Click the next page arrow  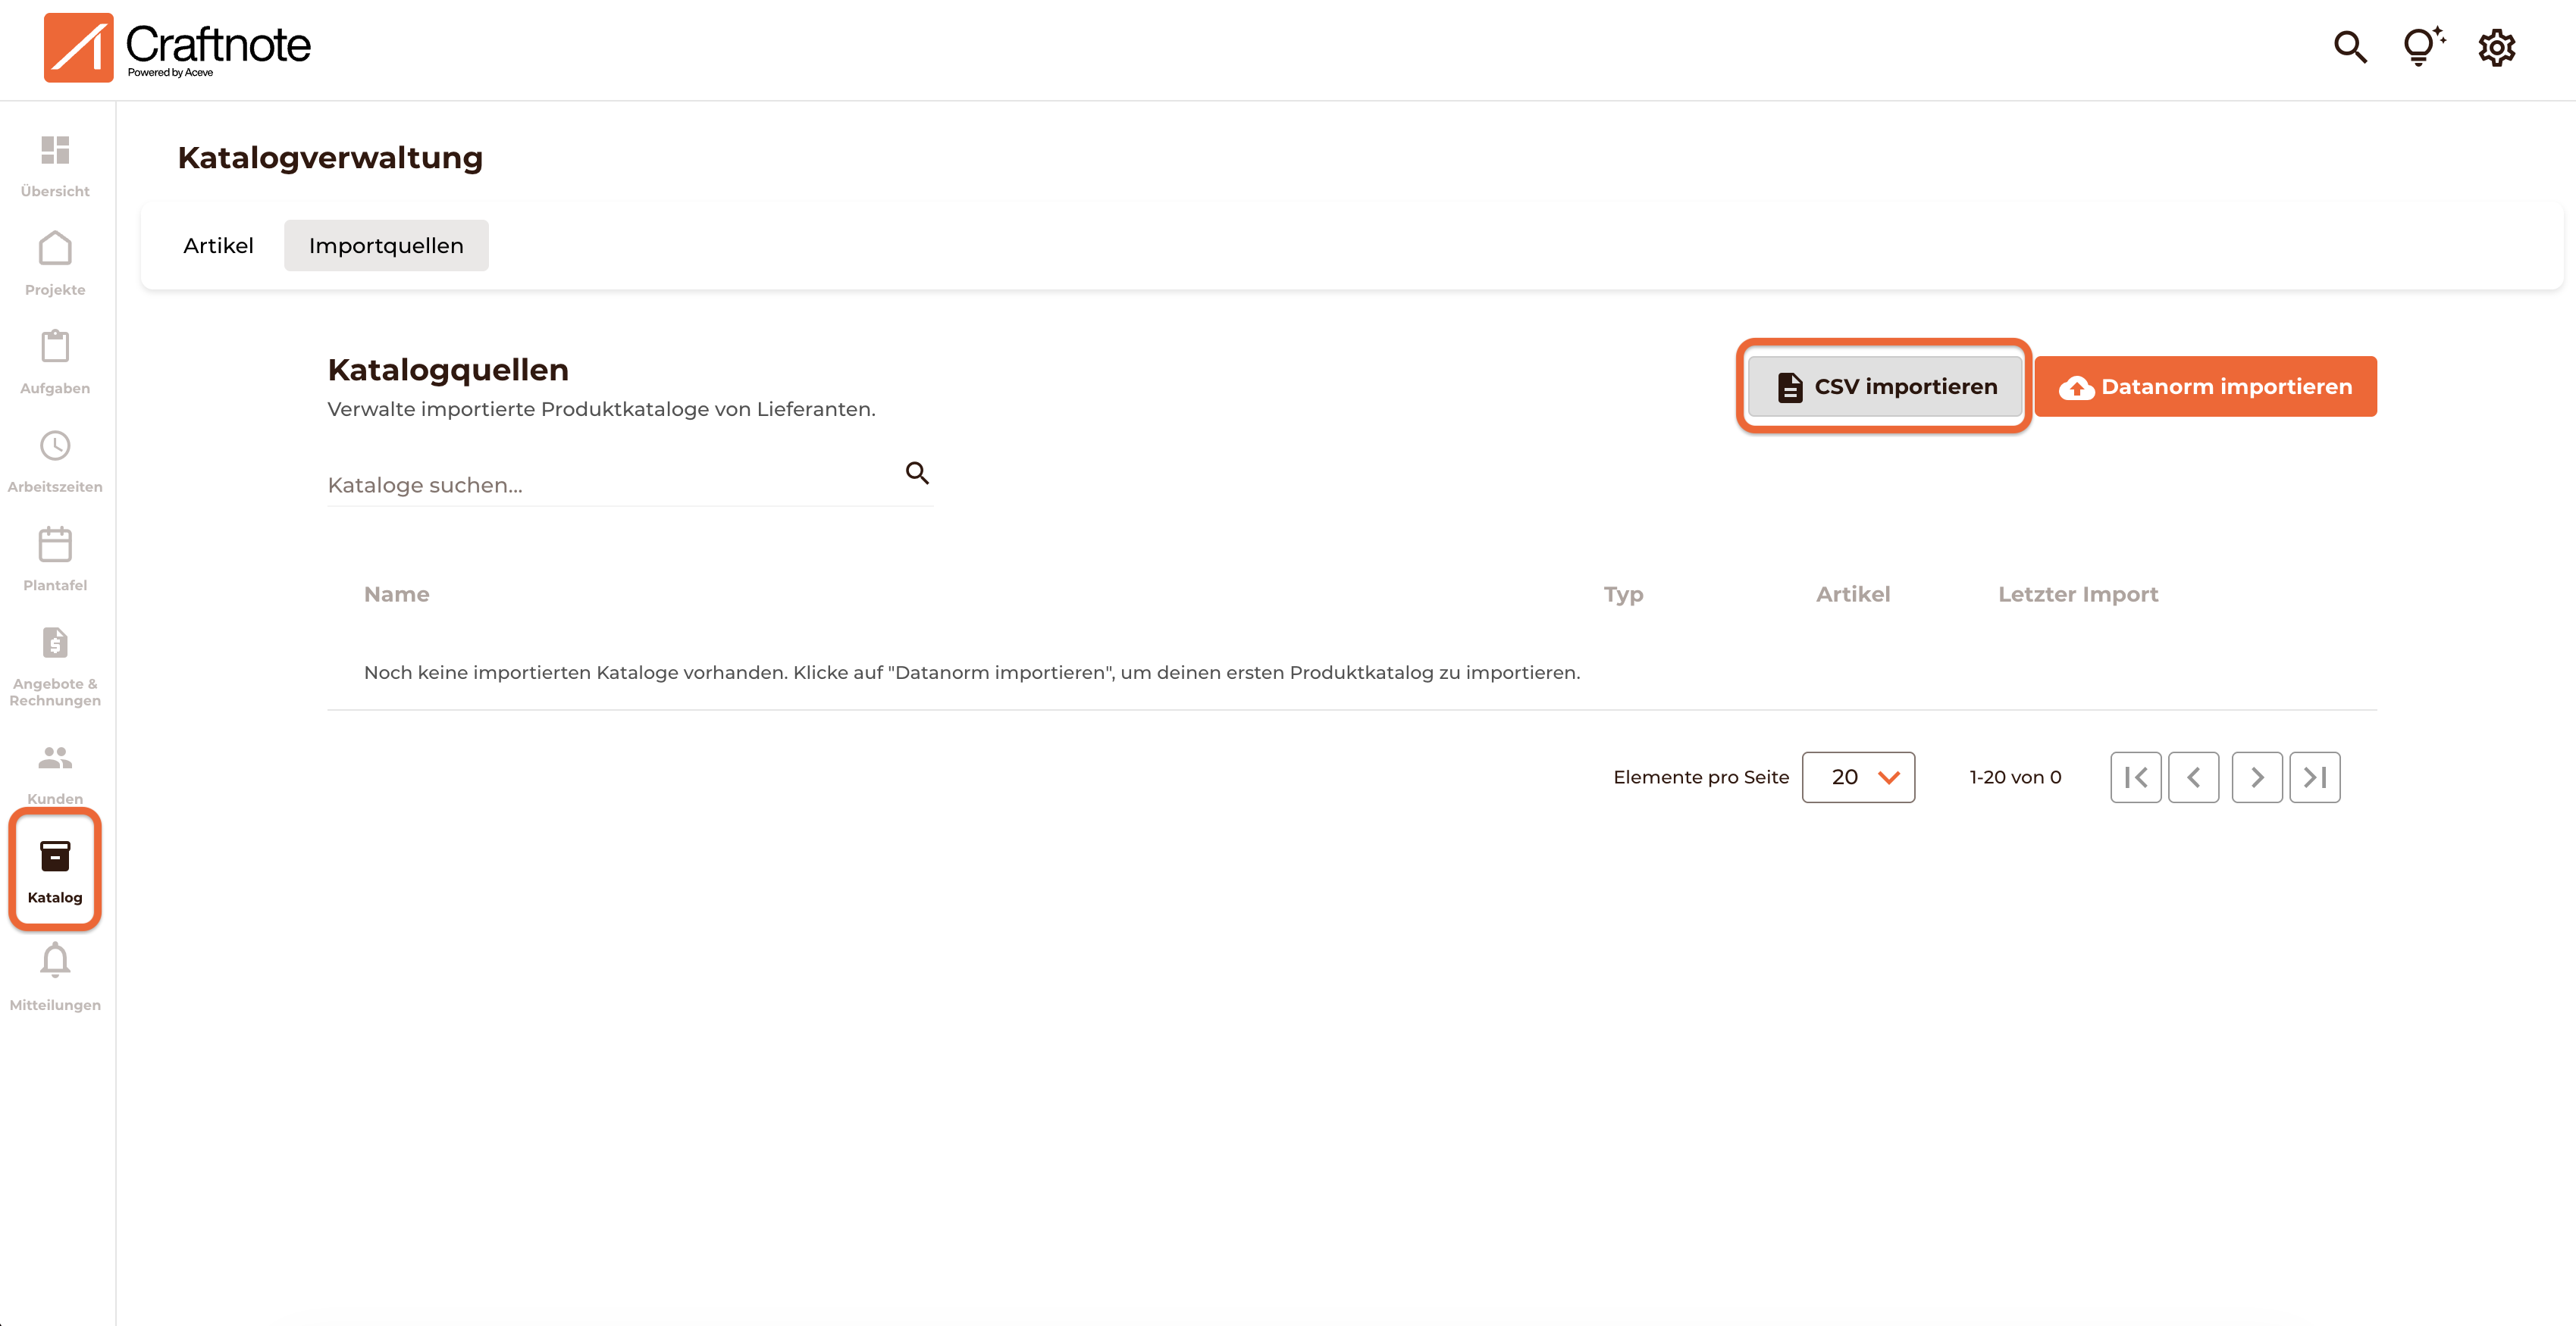coord(2256,777)
